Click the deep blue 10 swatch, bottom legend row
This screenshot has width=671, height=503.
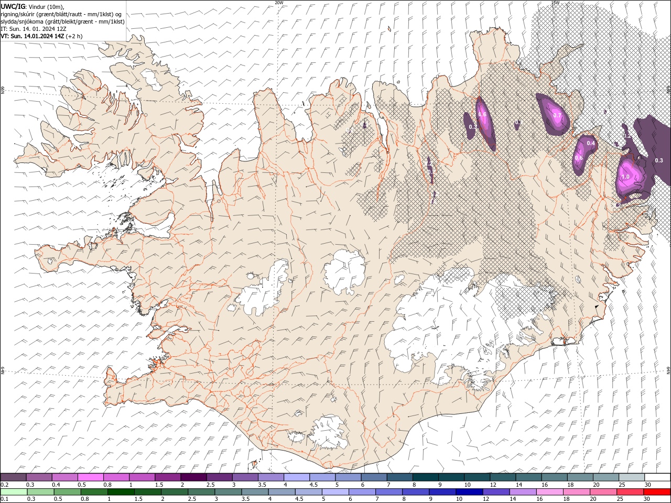[x=469, y=492]
